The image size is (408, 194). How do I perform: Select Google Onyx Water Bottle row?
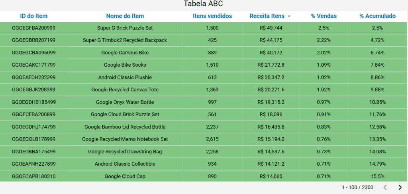125,102
